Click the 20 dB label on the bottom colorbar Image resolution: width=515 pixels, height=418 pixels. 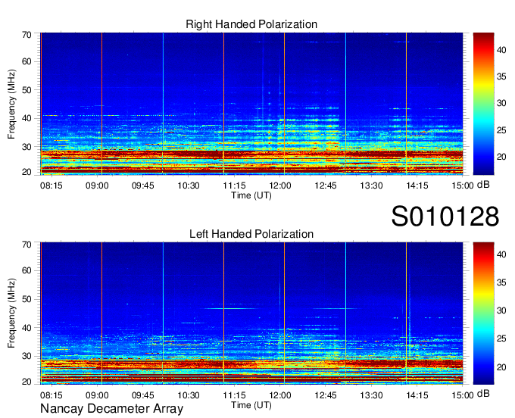click(x=501, y=367)
